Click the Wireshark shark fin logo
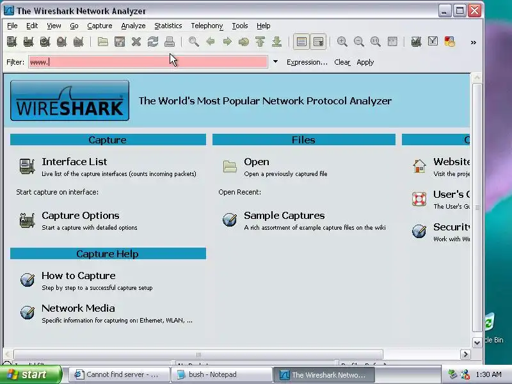Screen dimensions: 512x384 point(70,100)
